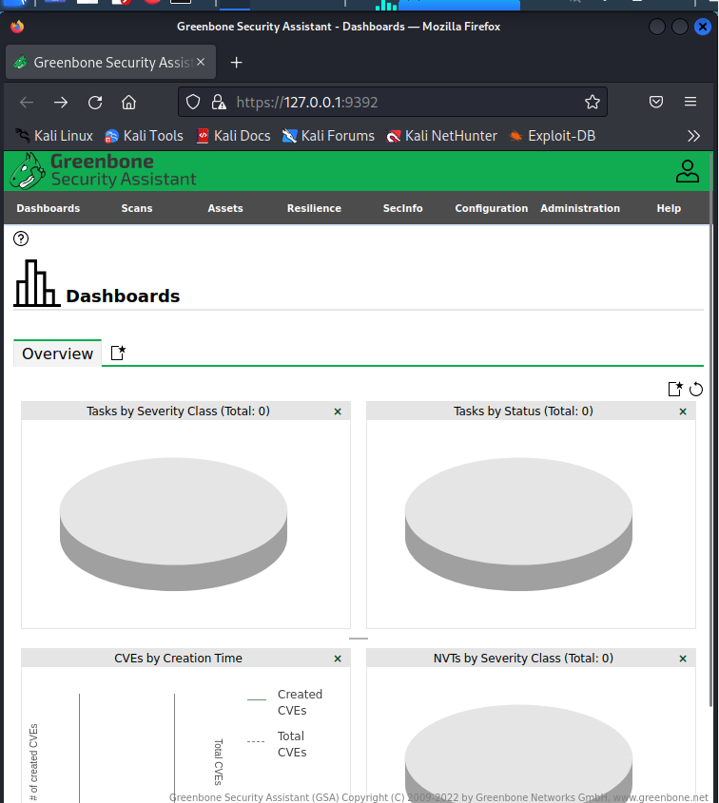Viewport: 719px width, 803px height.
Task: Open the SecInfo menu
Action: point(403,208)
